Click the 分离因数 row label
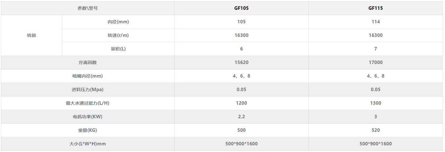This screenshot has width=445, height=152. 88,62
